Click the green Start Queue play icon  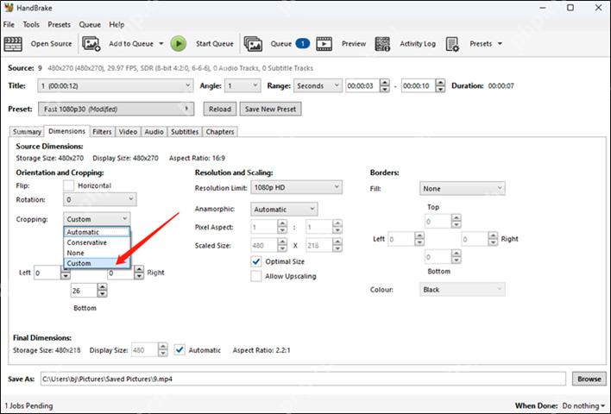point(179,44)
